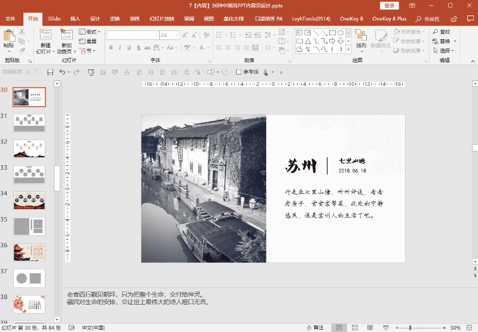Switch to slide sorter view icon
The height and width of the screenshot is (332, 478).
(355, 327)
